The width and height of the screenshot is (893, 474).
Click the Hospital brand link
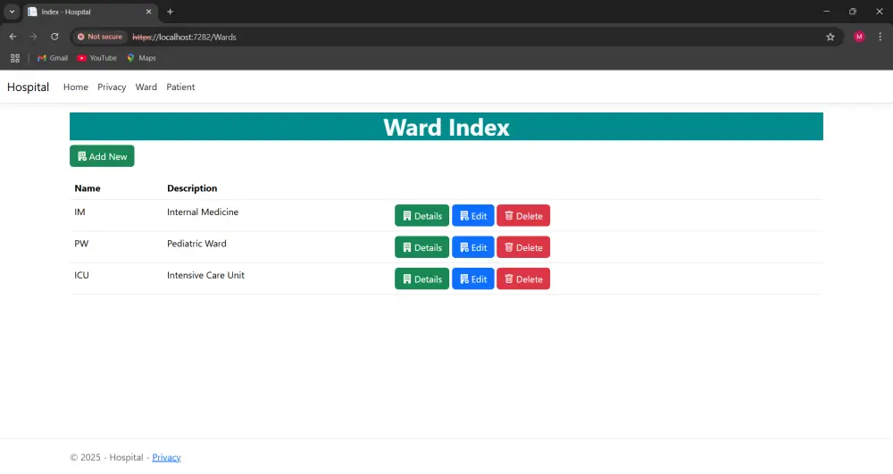pyautogui.click(x=28, y=87)
